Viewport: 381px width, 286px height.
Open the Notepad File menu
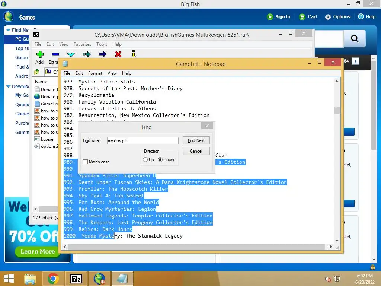click(x=67, y=73)
